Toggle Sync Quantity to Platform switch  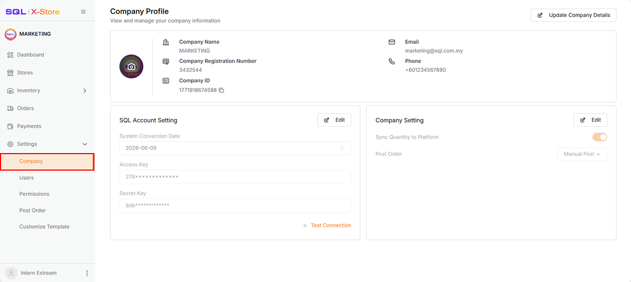(x=600, y=137)
